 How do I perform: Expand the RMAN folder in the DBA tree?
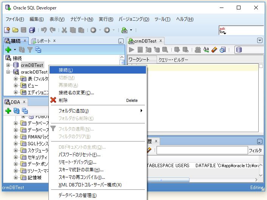click(x=16, y=137)
